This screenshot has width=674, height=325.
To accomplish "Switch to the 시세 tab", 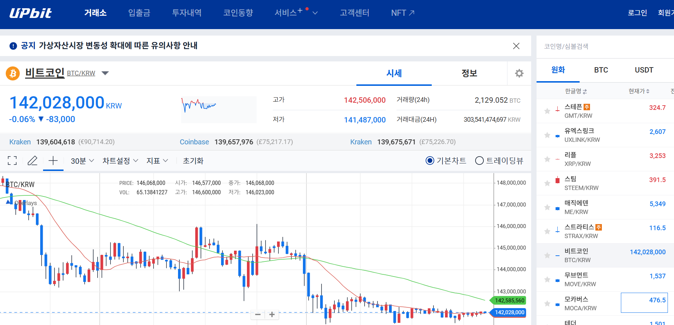I will (x=394, y=73).
